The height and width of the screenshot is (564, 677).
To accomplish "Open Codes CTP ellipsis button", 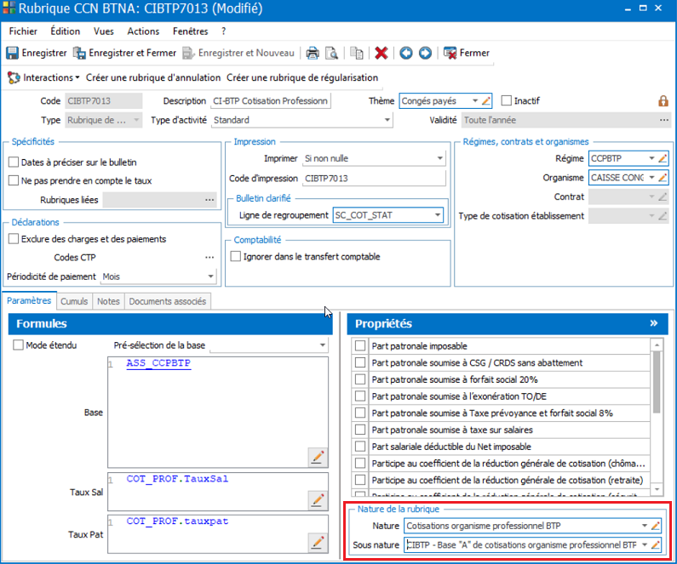I will (x=209, y=257).
